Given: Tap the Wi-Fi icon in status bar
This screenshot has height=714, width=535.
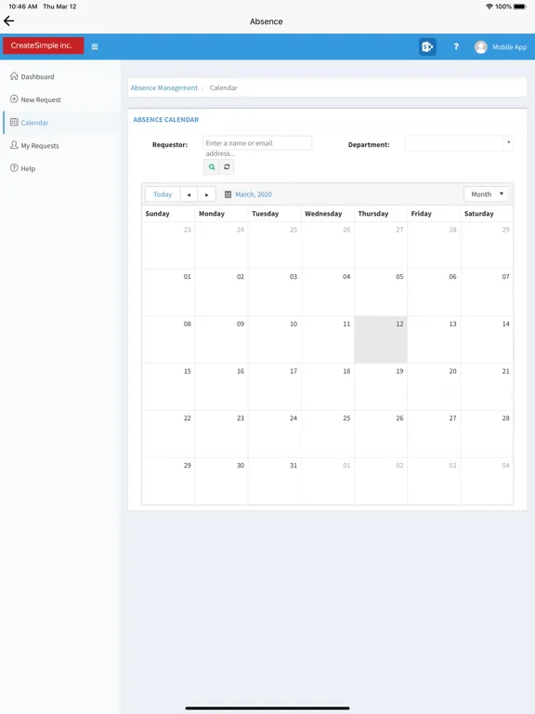Looking at the screenshot, I should click(489, 7).
